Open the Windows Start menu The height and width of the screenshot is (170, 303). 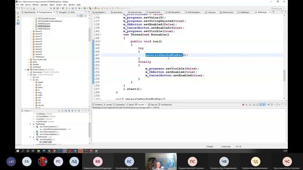18,151
